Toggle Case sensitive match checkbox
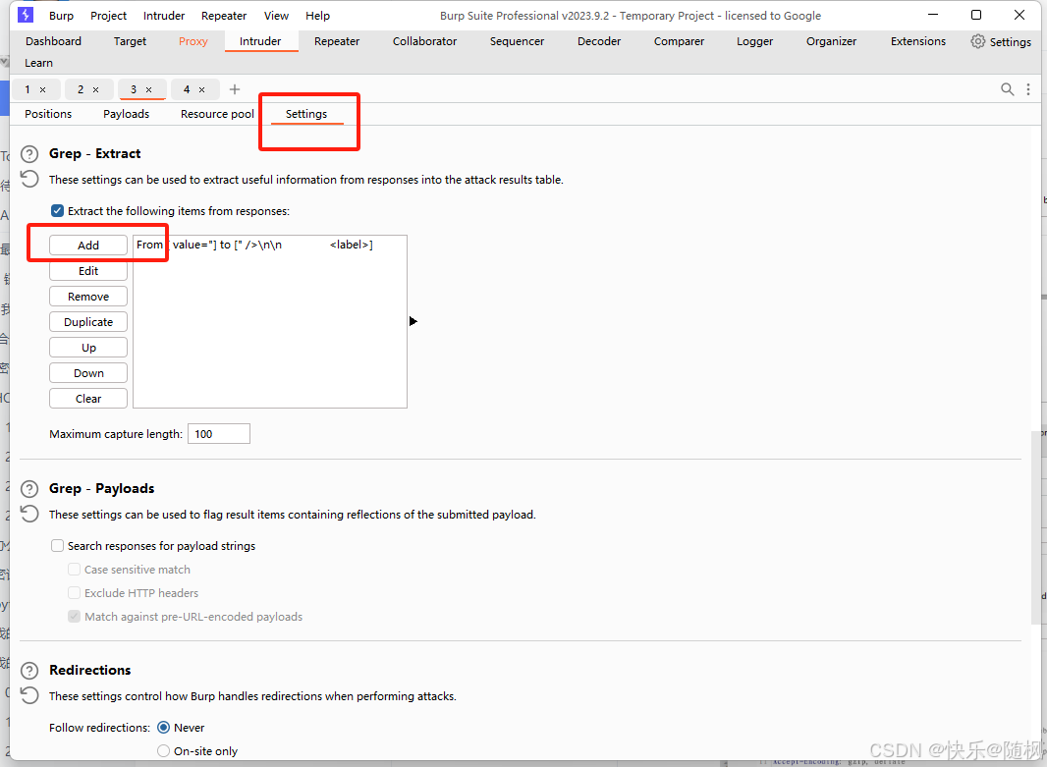The image size is (1047, 767). (x=74, y=570)
